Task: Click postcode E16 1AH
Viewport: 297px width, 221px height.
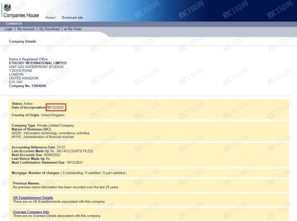Action: tap(16, 82)
